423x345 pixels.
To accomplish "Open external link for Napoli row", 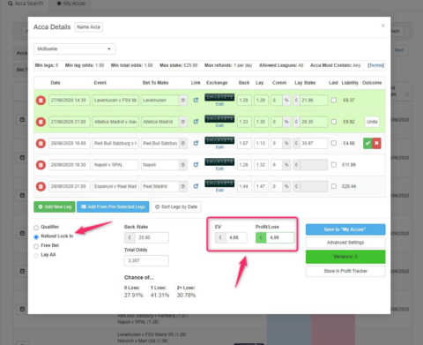I will 196,164.
